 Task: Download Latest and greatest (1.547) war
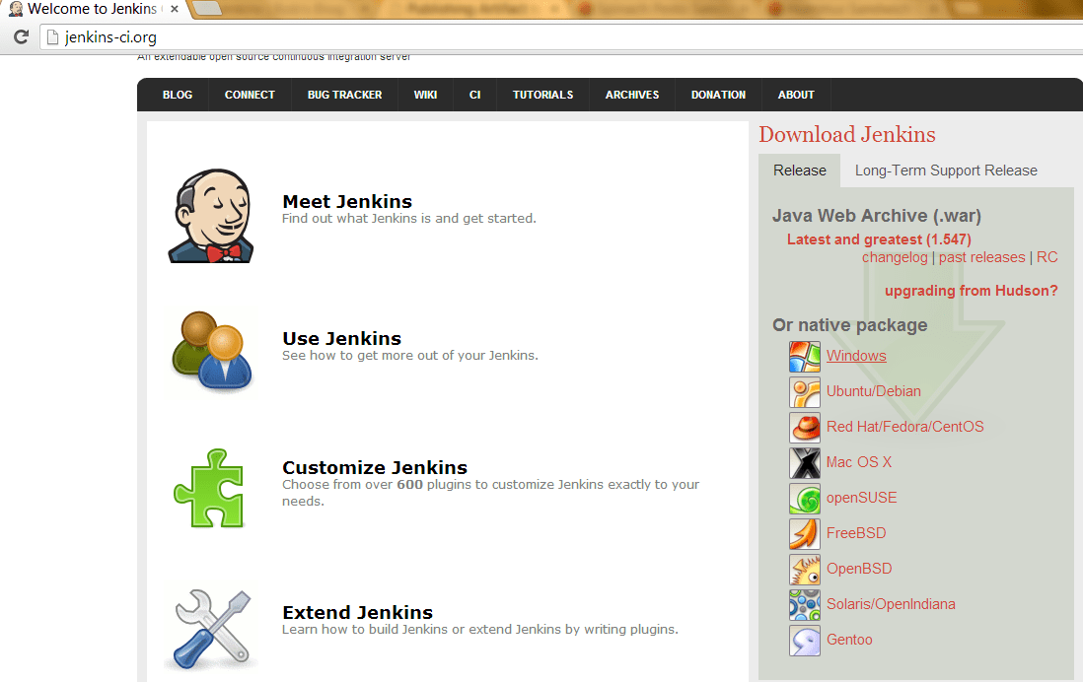pos(879,239)
